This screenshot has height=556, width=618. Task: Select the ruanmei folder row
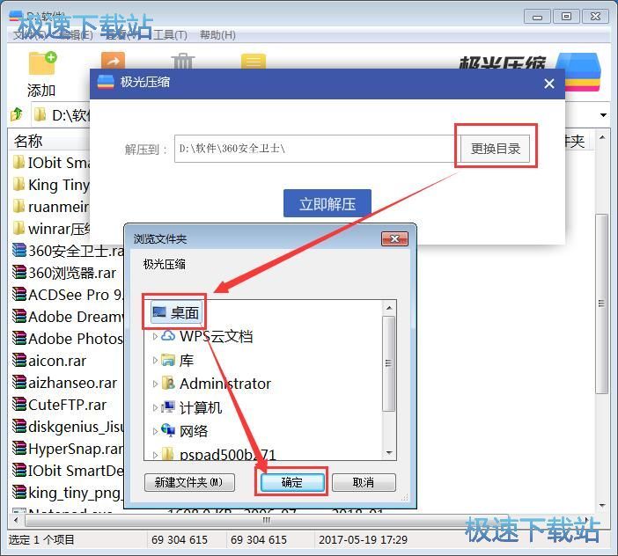point(51,207)
